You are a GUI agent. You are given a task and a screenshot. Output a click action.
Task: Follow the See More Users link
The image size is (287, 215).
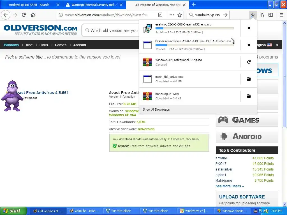(x=230, y=186)
